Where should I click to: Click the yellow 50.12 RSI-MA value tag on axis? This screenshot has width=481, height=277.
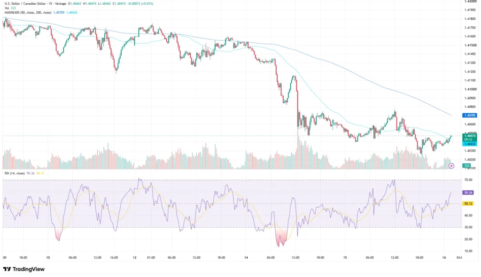click(x=468, y=204)
